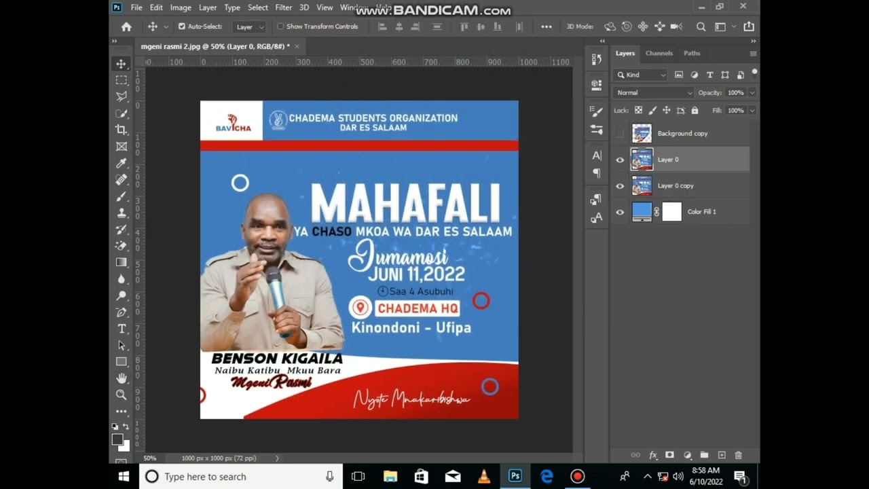Enable Show Transform Controls checkbox
Image resolution: width=869 pixels, height=489 pixels.
(280, 26)
